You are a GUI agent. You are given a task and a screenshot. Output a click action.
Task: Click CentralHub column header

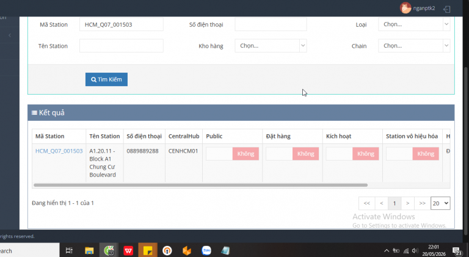pyautogui.click(x=184, y=136)
